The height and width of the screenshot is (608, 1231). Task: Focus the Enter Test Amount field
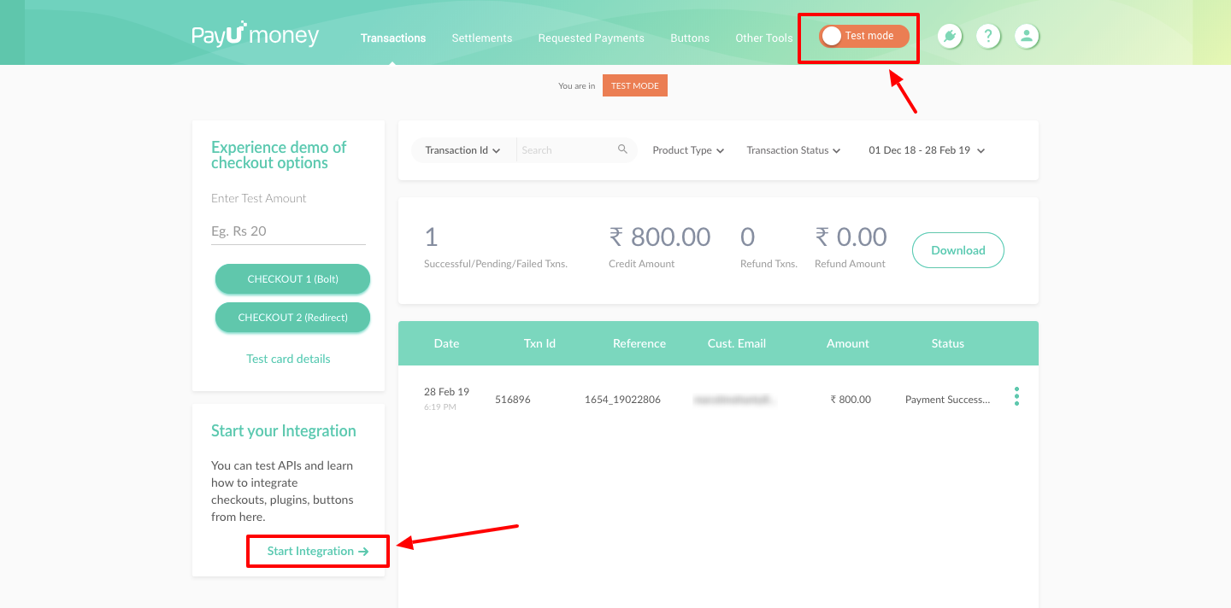click(288, 231)
